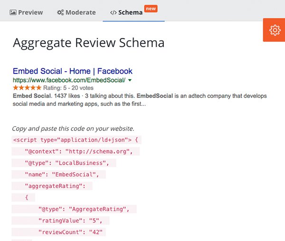Switch to the Moderate tab
The image size is (285, 241).
pos(76,12)
